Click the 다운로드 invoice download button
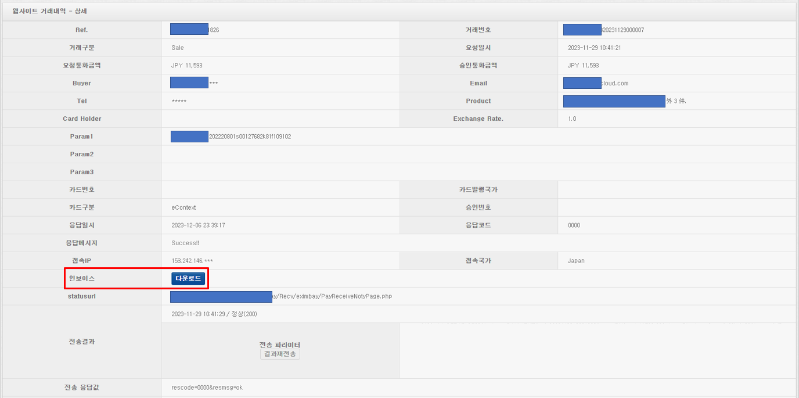 [x=188, y=279]
